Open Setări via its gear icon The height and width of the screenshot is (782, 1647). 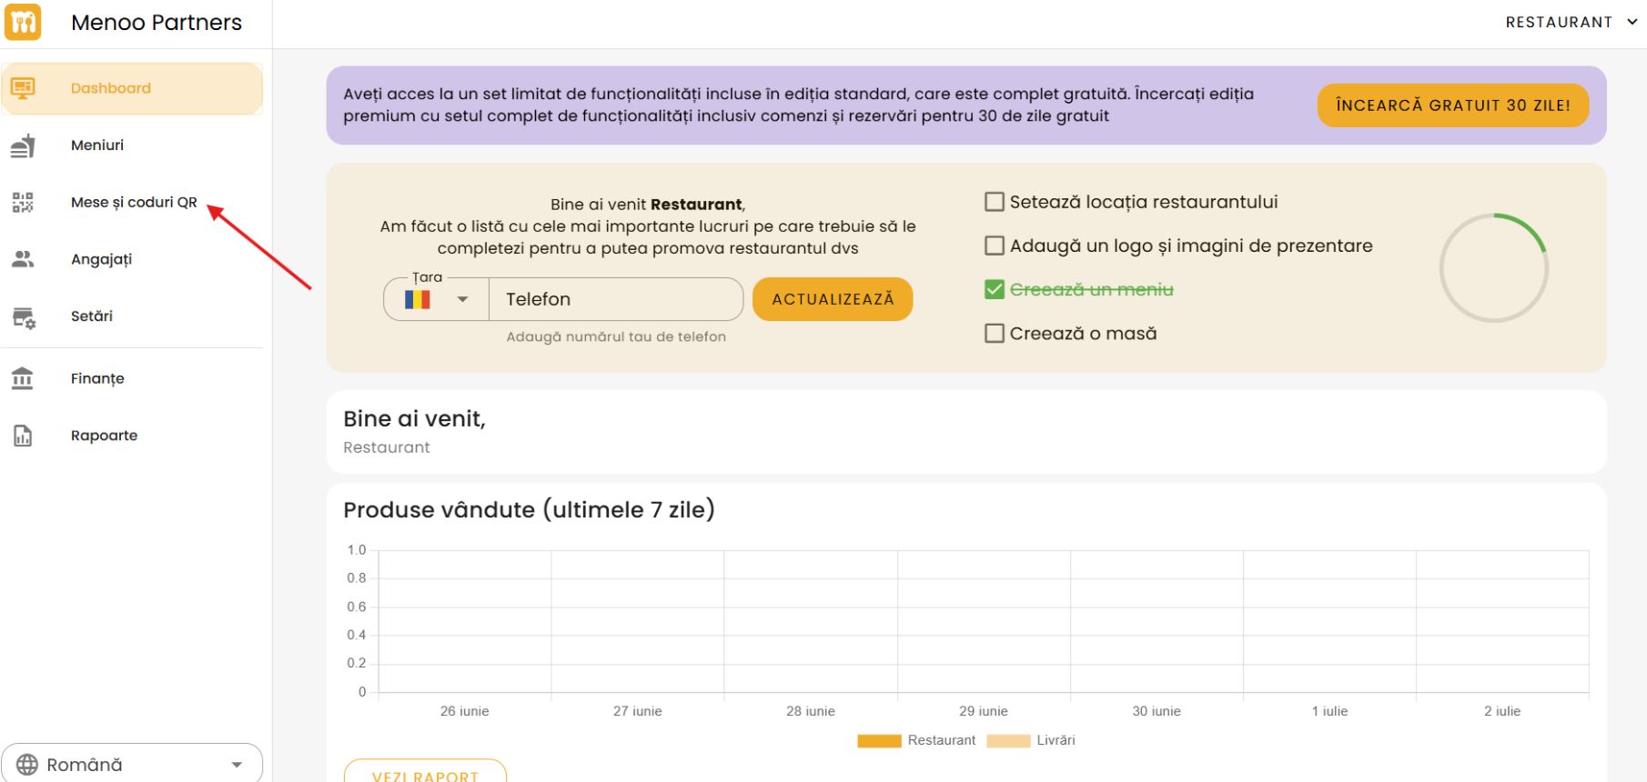click(x=23, y=317)
